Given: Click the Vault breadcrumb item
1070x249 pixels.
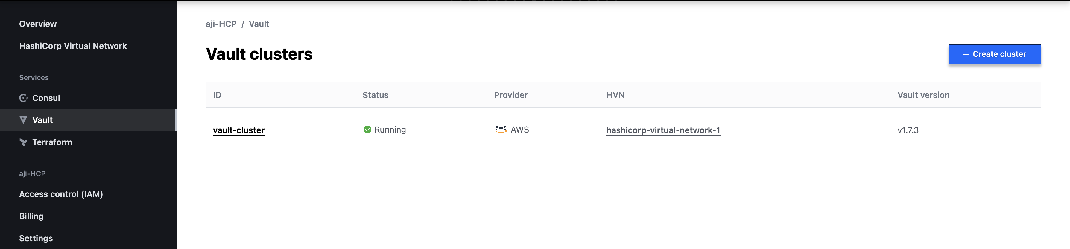Looking at the screenshot, I should pyautogui.click(x=259, y=24).
